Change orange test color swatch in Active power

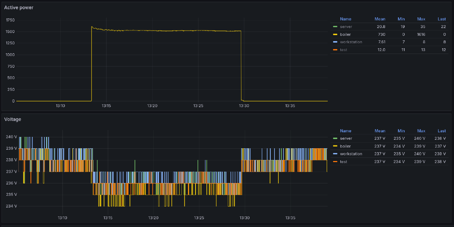pos(335,50)
